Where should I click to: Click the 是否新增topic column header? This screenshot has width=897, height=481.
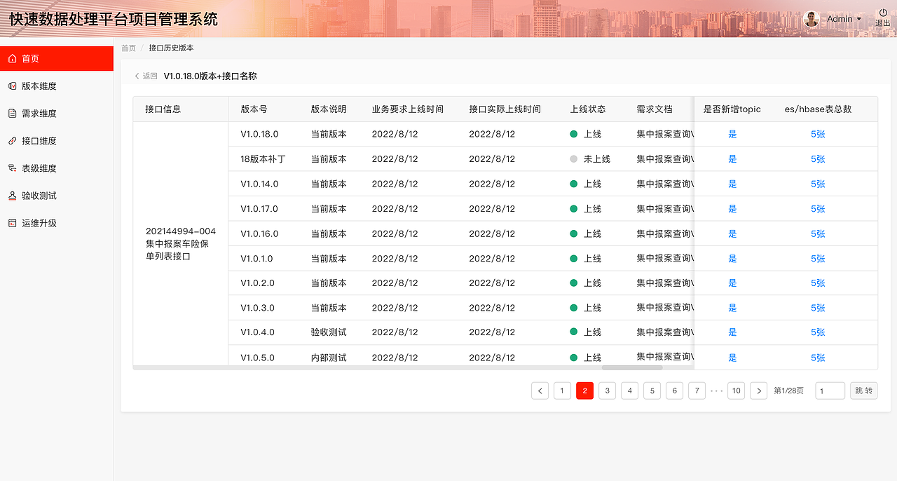click(x=732, y=109)
